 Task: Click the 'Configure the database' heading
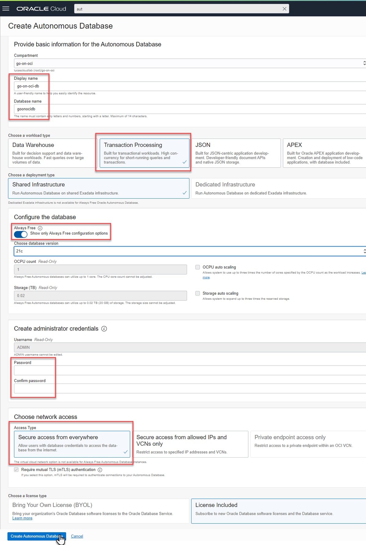[45, 217]
